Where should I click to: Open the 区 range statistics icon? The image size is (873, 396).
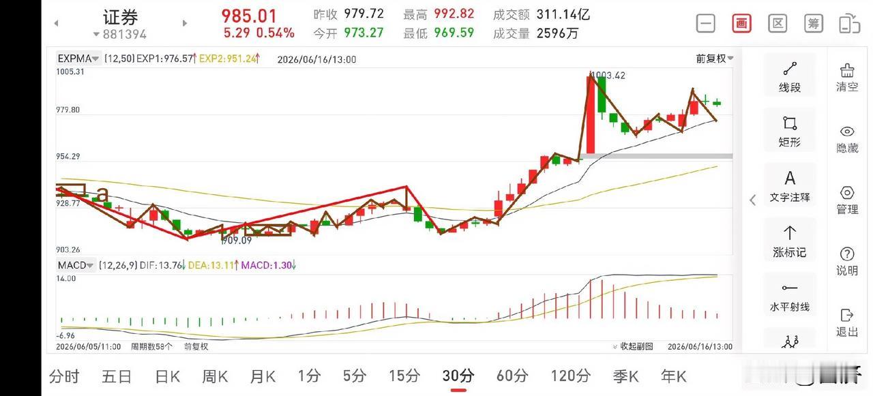[778, 23]
